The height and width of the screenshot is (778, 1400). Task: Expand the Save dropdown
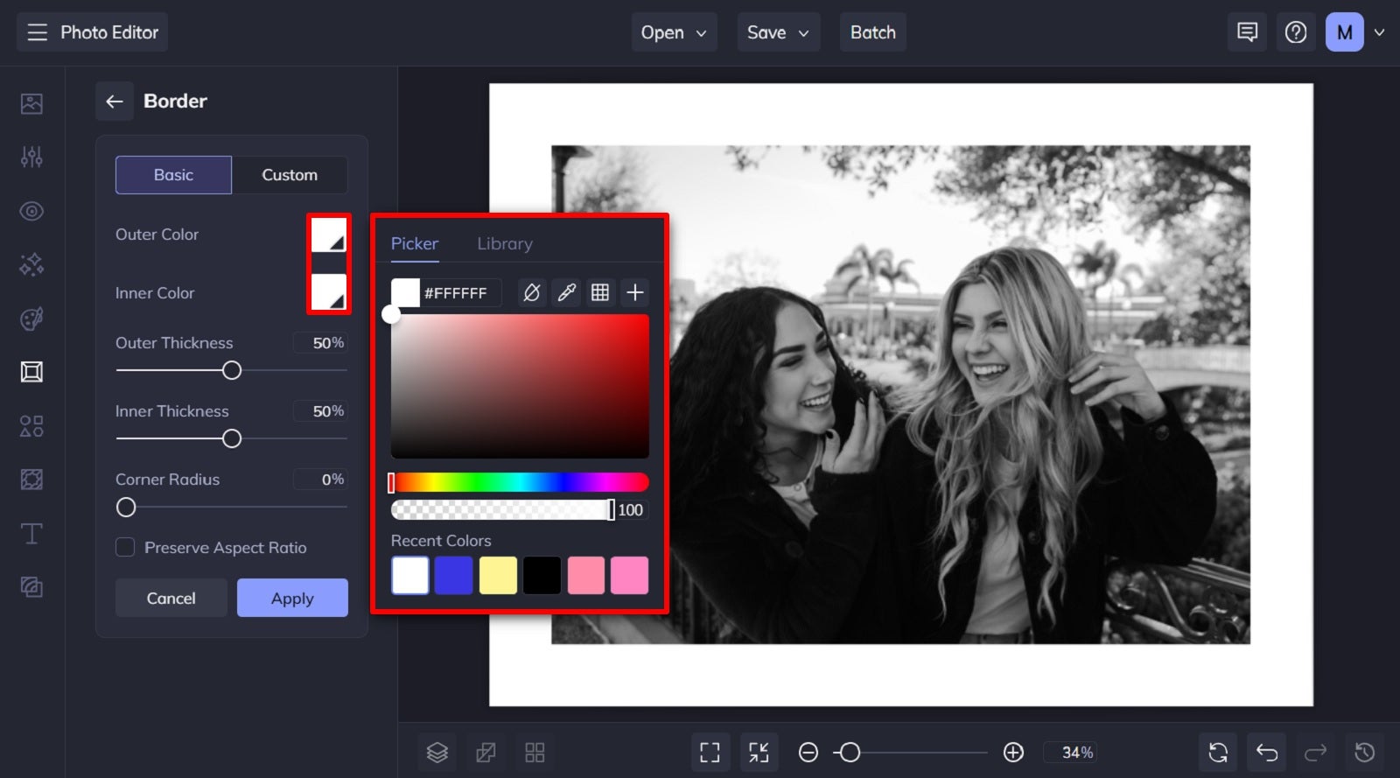coord(778,32)
